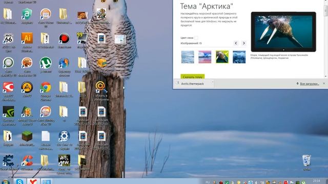Launch Need for Speed Most Wanted
Screen dimensions: 328x184
coord(64,160)
